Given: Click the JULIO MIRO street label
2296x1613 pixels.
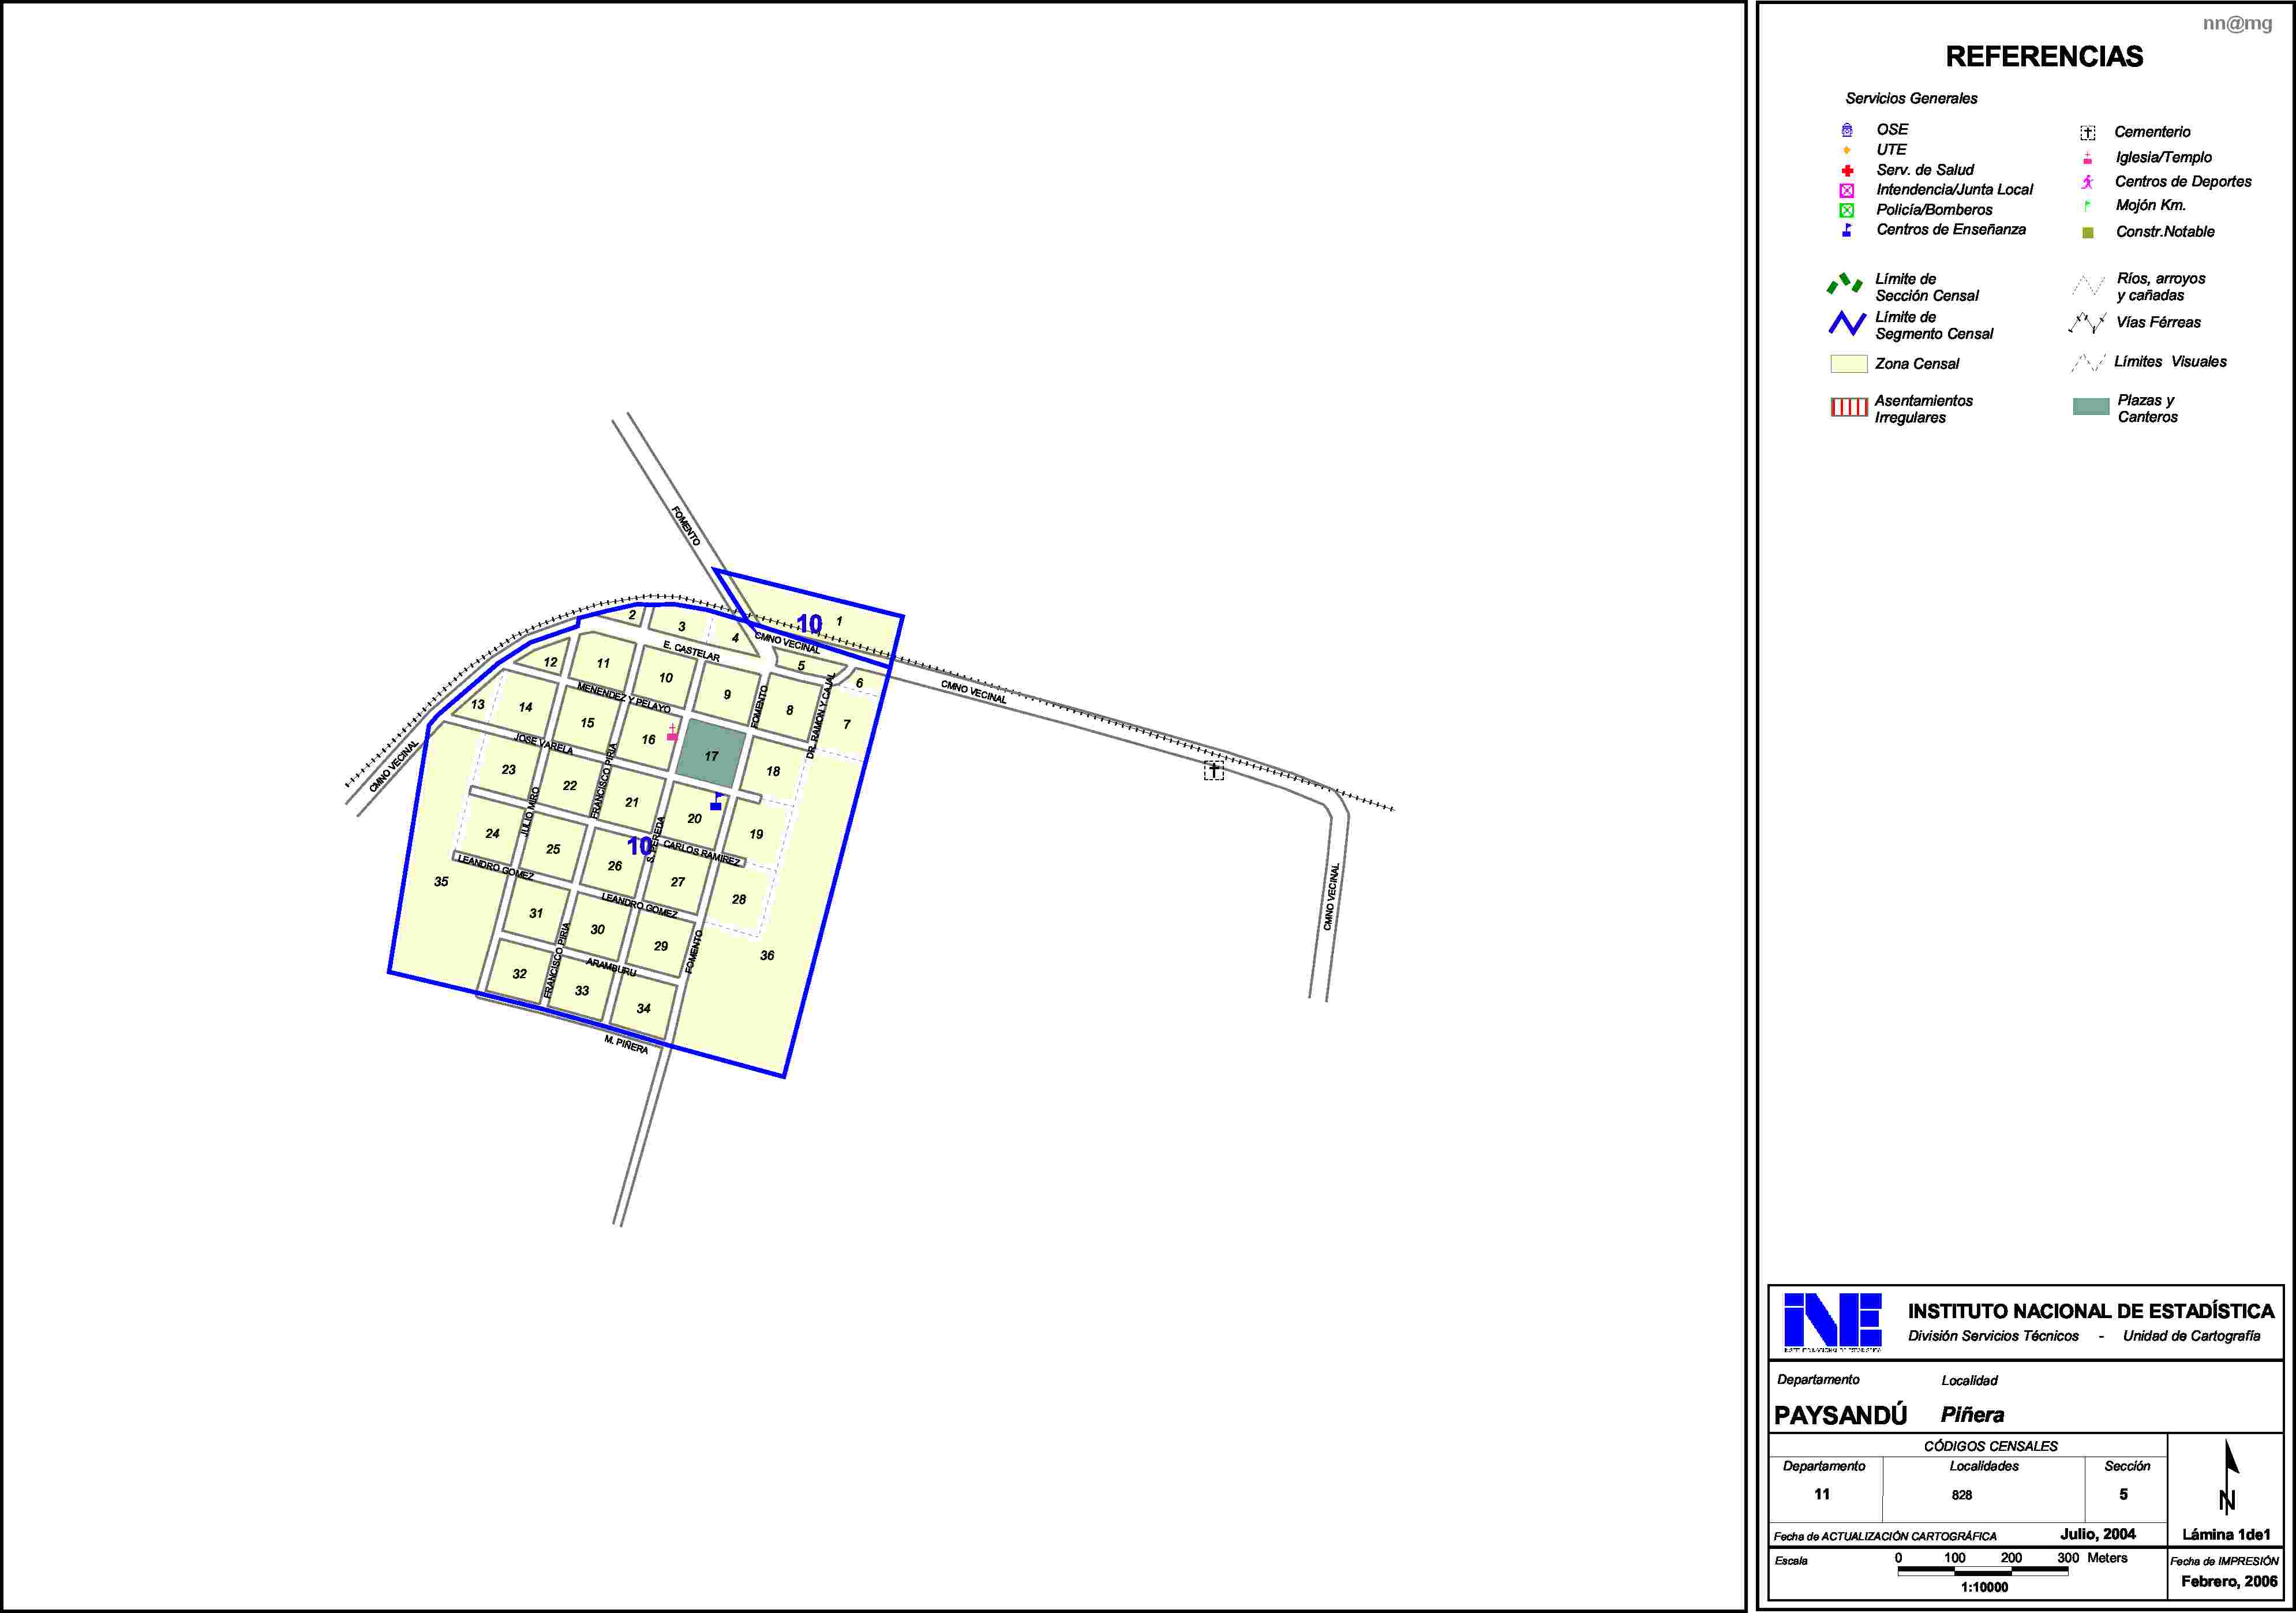Looking at the screenshot, I should coord(530,812).
